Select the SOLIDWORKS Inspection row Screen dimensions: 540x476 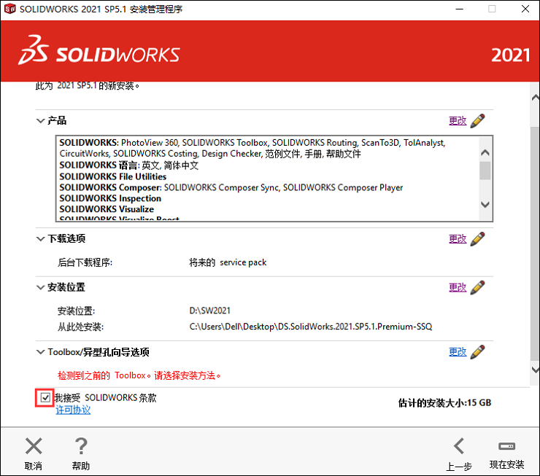click(110, 198)
